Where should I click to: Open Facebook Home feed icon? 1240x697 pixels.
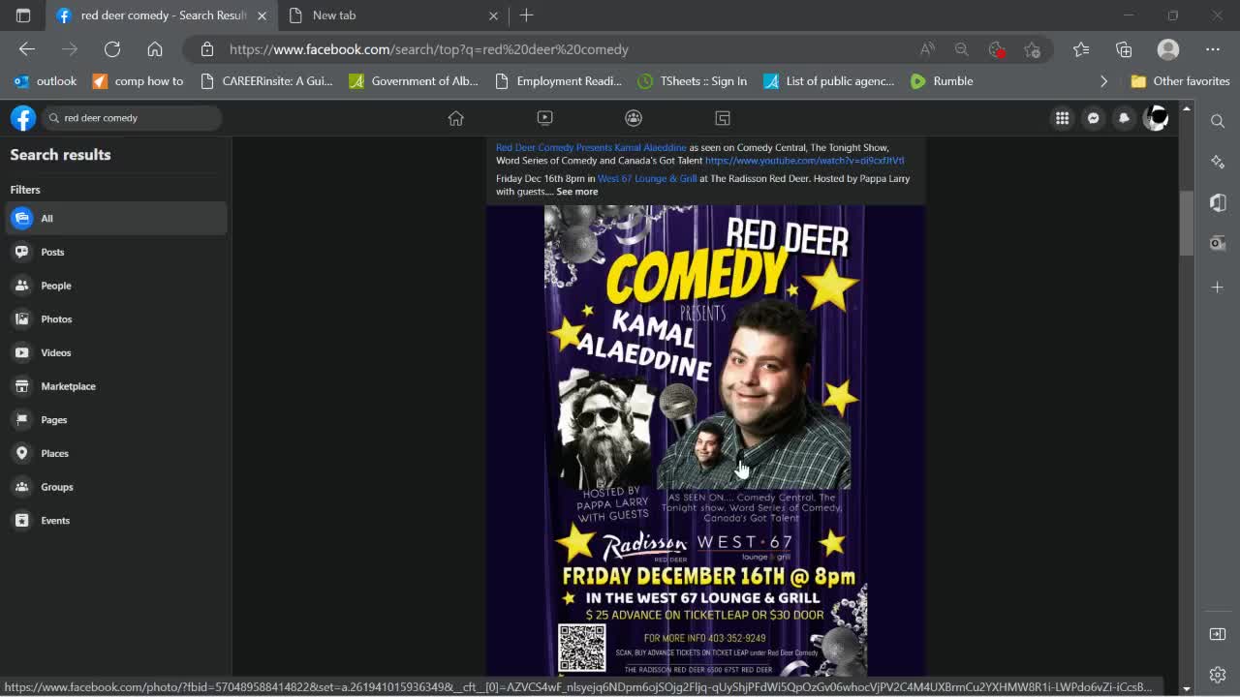tap(455, 118)
